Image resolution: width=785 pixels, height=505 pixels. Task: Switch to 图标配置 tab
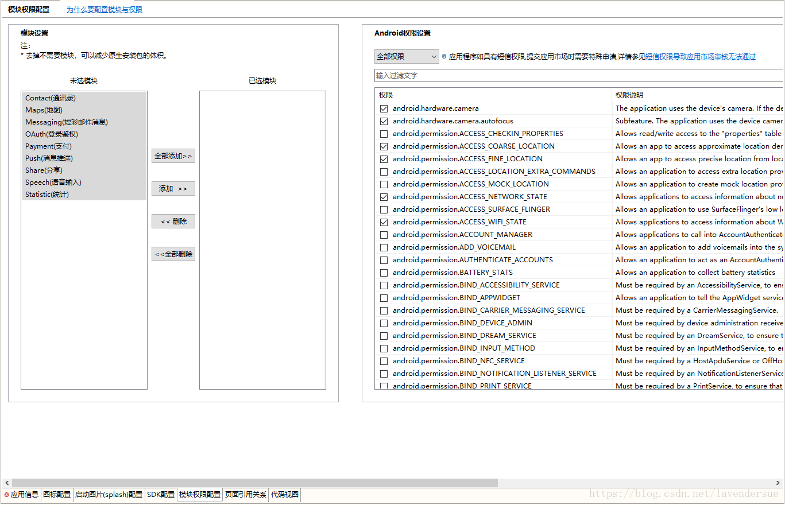pyautogui.click(x=57, y=495)
